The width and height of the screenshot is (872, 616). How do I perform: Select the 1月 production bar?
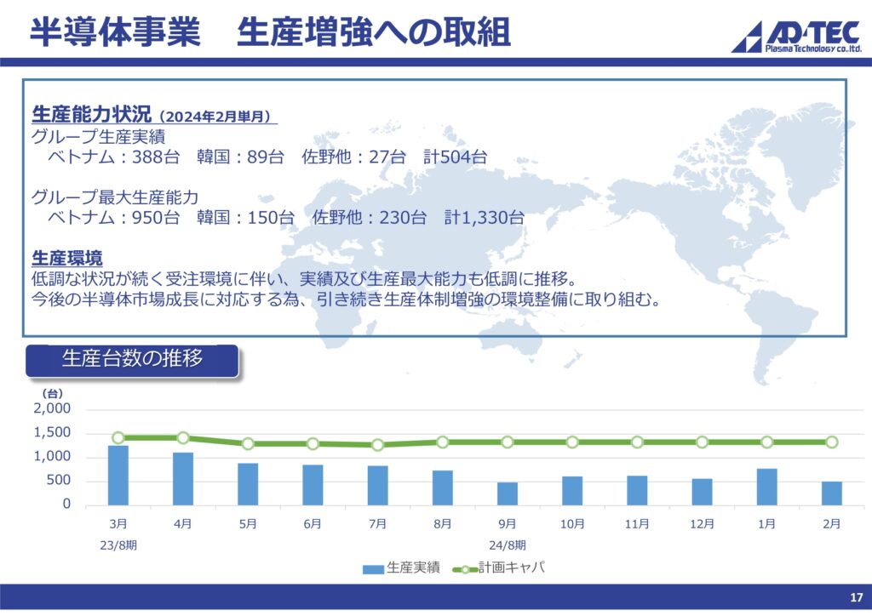coord(767,488)
